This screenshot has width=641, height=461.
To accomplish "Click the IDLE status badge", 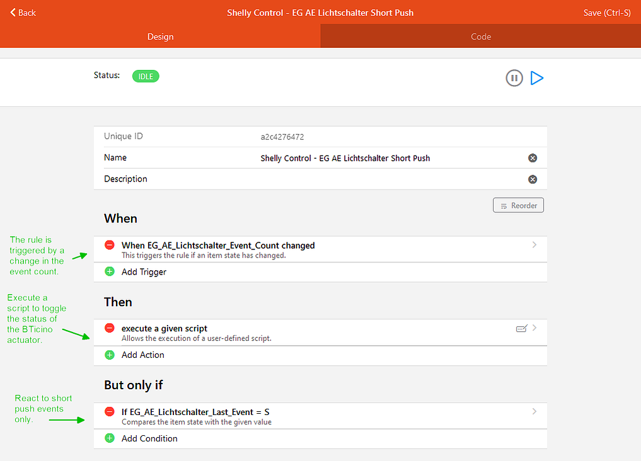I will click(x=146, y=76).
